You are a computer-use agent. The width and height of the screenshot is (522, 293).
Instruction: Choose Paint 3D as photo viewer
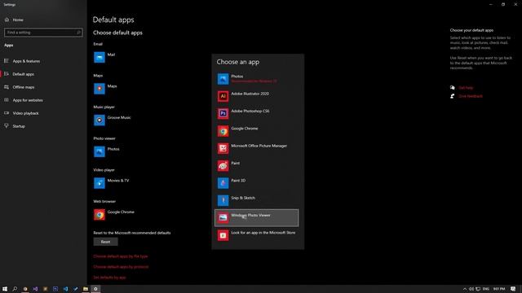pyautogui.click(x=256, y=183)
